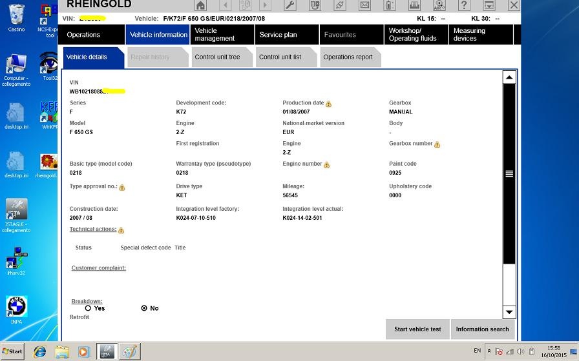Screen dimensions: 579x361
Task: Click the battery status icon in toolbar
Action: click(390, 5)
